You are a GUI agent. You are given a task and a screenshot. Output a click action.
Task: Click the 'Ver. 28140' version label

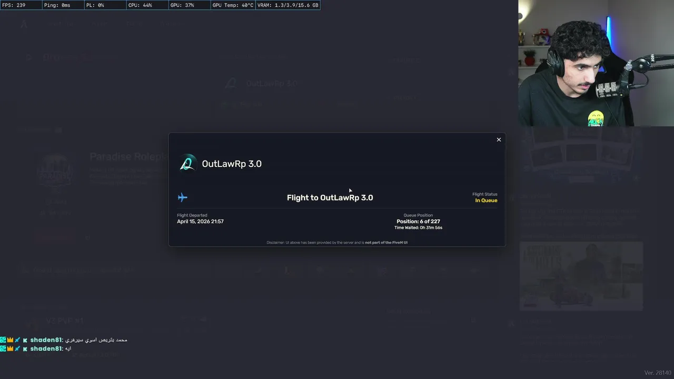point(658,373)
